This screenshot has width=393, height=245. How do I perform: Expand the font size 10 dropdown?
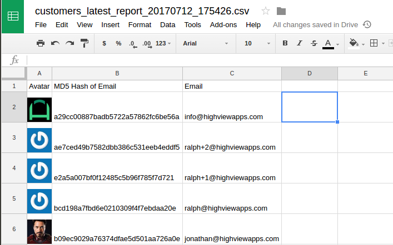255,43
